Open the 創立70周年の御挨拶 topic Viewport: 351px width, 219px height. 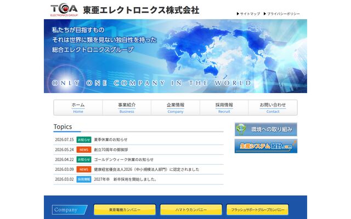(111, 149)
